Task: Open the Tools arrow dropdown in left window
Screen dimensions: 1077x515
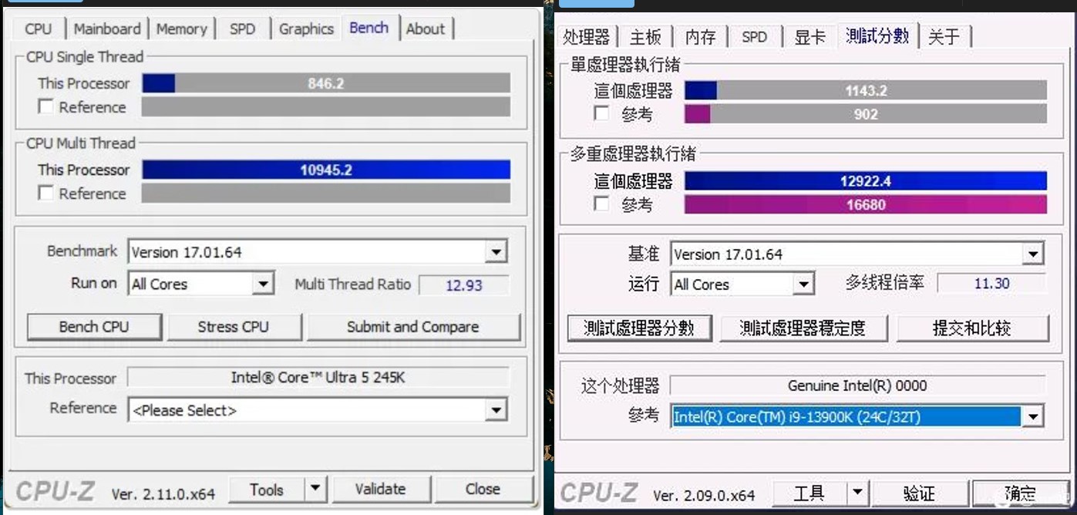Action: tap(315, 489)
